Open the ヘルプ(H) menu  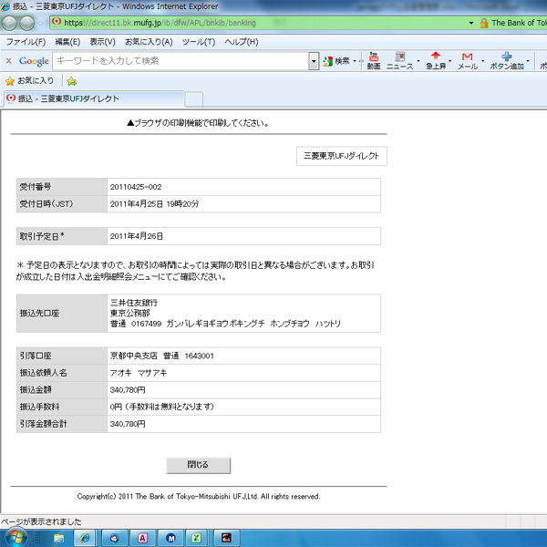click(x=242, y=42)
